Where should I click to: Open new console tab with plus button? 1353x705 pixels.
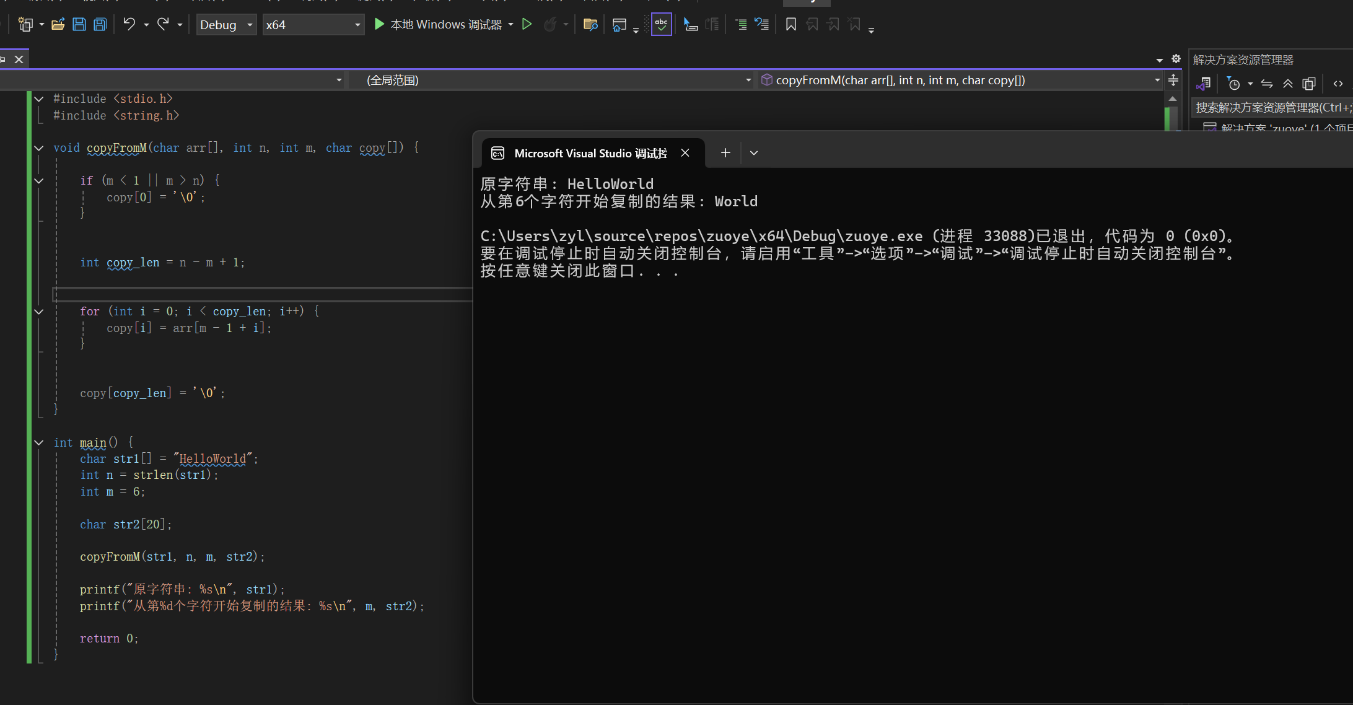pyautogui.click(x=725, y=153)
